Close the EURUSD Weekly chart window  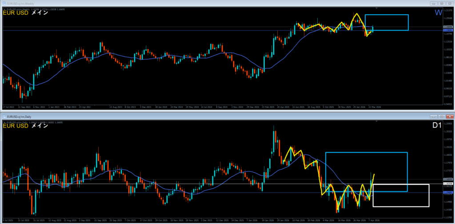coord(450,4)
